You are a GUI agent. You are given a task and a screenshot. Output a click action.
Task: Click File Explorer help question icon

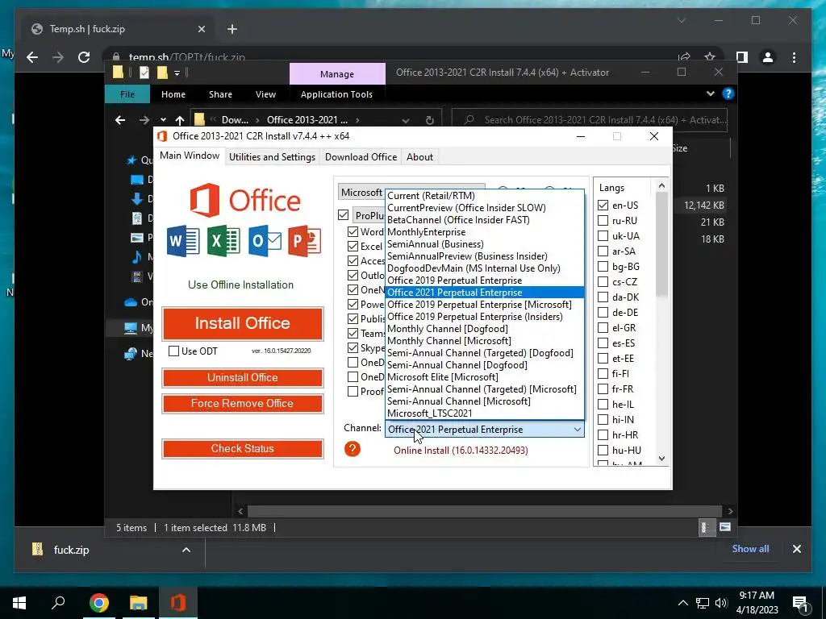pos(728,93)
